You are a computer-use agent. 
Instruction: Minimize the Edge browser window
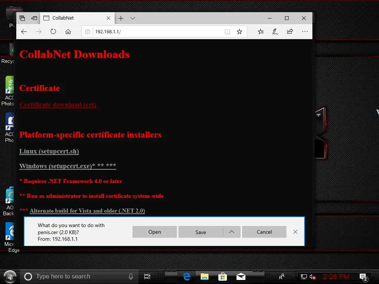point(270,18)
